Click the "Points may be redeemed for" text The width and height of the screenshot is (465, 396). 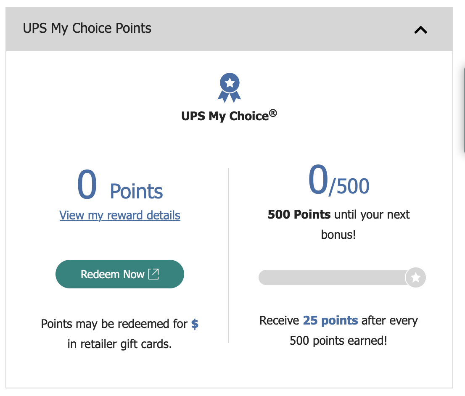point(114,324)
